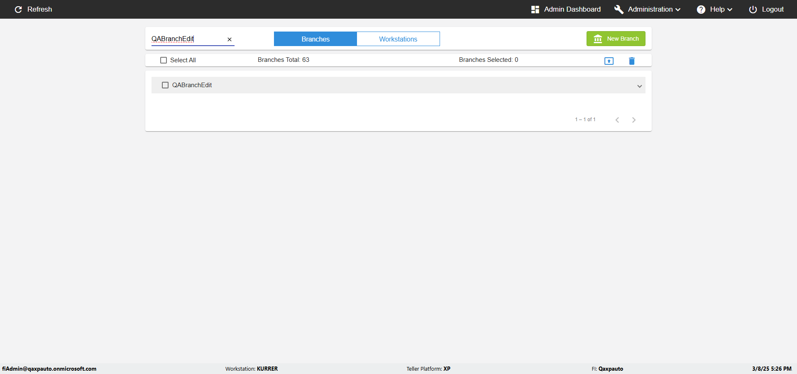This screenshot has height=374, width=797.
Task: Open the Help dropdown arrow
Action: (730, 10)
